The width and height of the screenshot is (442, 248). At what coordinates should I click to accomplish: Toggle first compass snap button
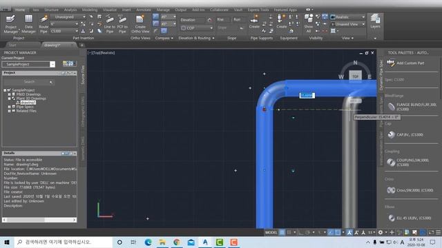coord(155,17)
